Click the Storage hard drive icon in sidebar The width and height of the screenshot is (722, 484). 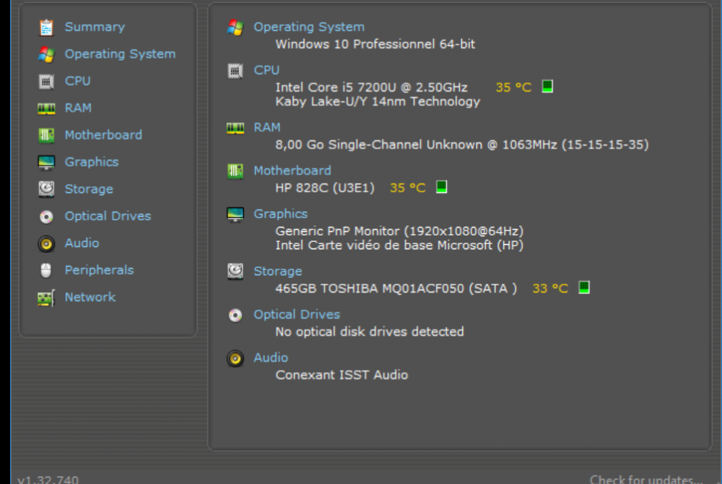[46, 189]
